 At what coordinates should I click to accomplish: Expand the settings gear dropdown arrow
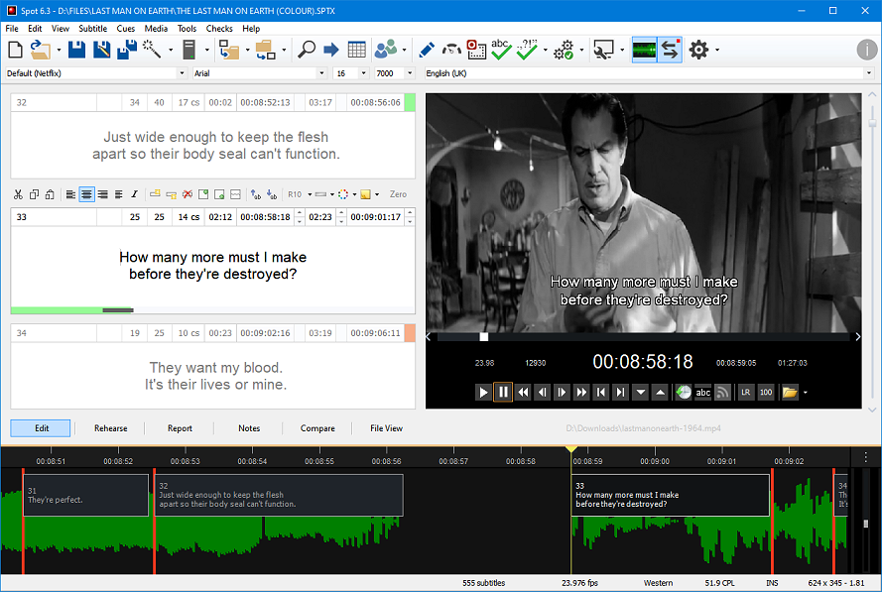point(717,50)
